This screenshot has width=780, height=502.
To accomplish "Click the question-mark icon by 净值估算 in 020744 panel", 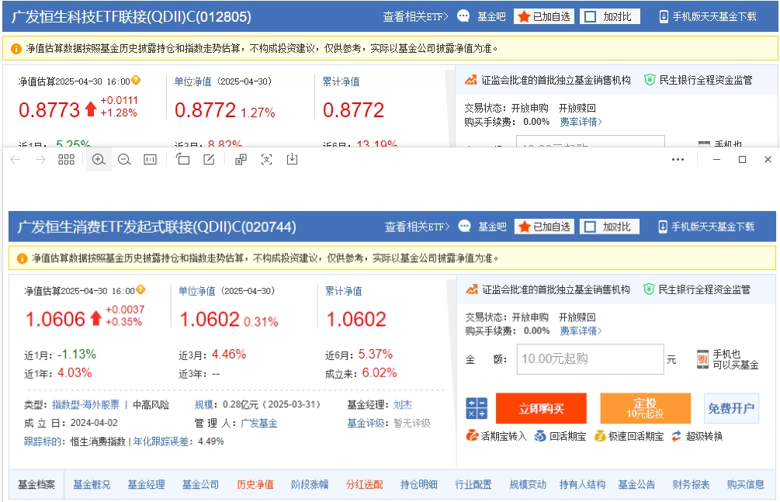I will coord(140,289).
